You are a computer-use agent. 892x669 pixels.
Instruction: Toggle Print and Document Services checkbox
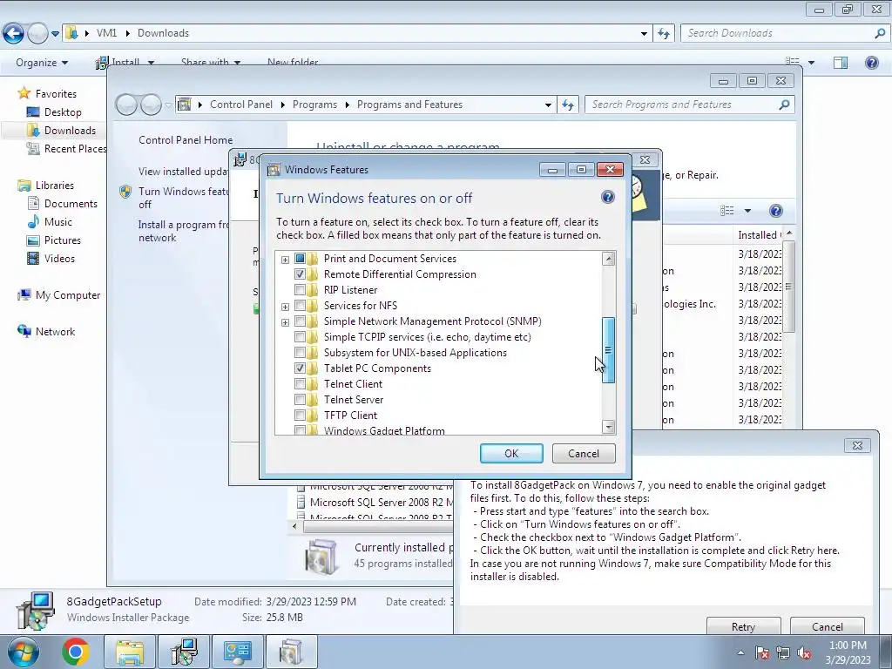(x=300, y=258)
